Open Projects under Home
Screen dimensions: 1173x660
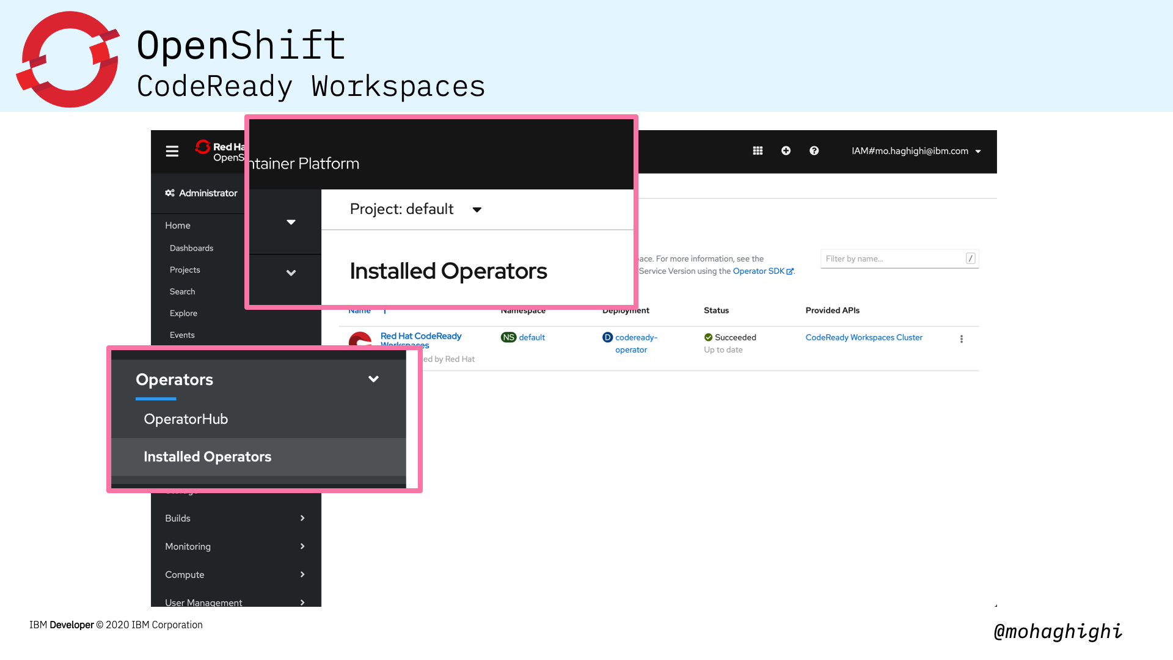[185, 270]
